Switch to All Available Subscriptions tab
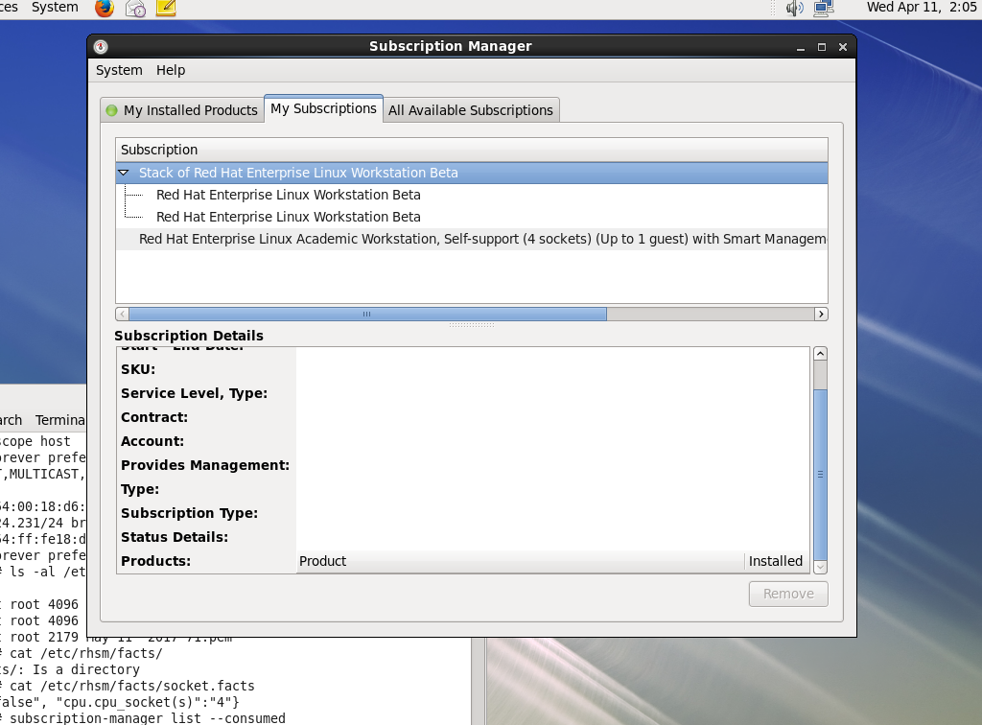The image size is (982, 725). pos(470,110)
